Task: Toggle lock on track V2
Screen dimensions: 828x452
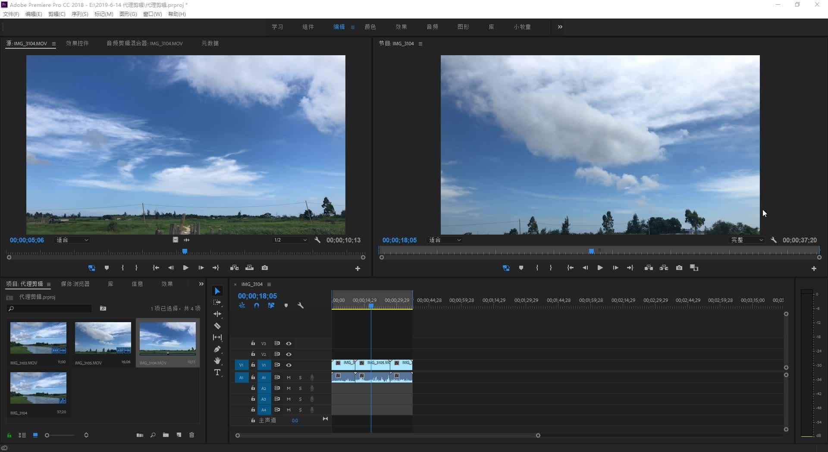Action: tap(253, 354)
